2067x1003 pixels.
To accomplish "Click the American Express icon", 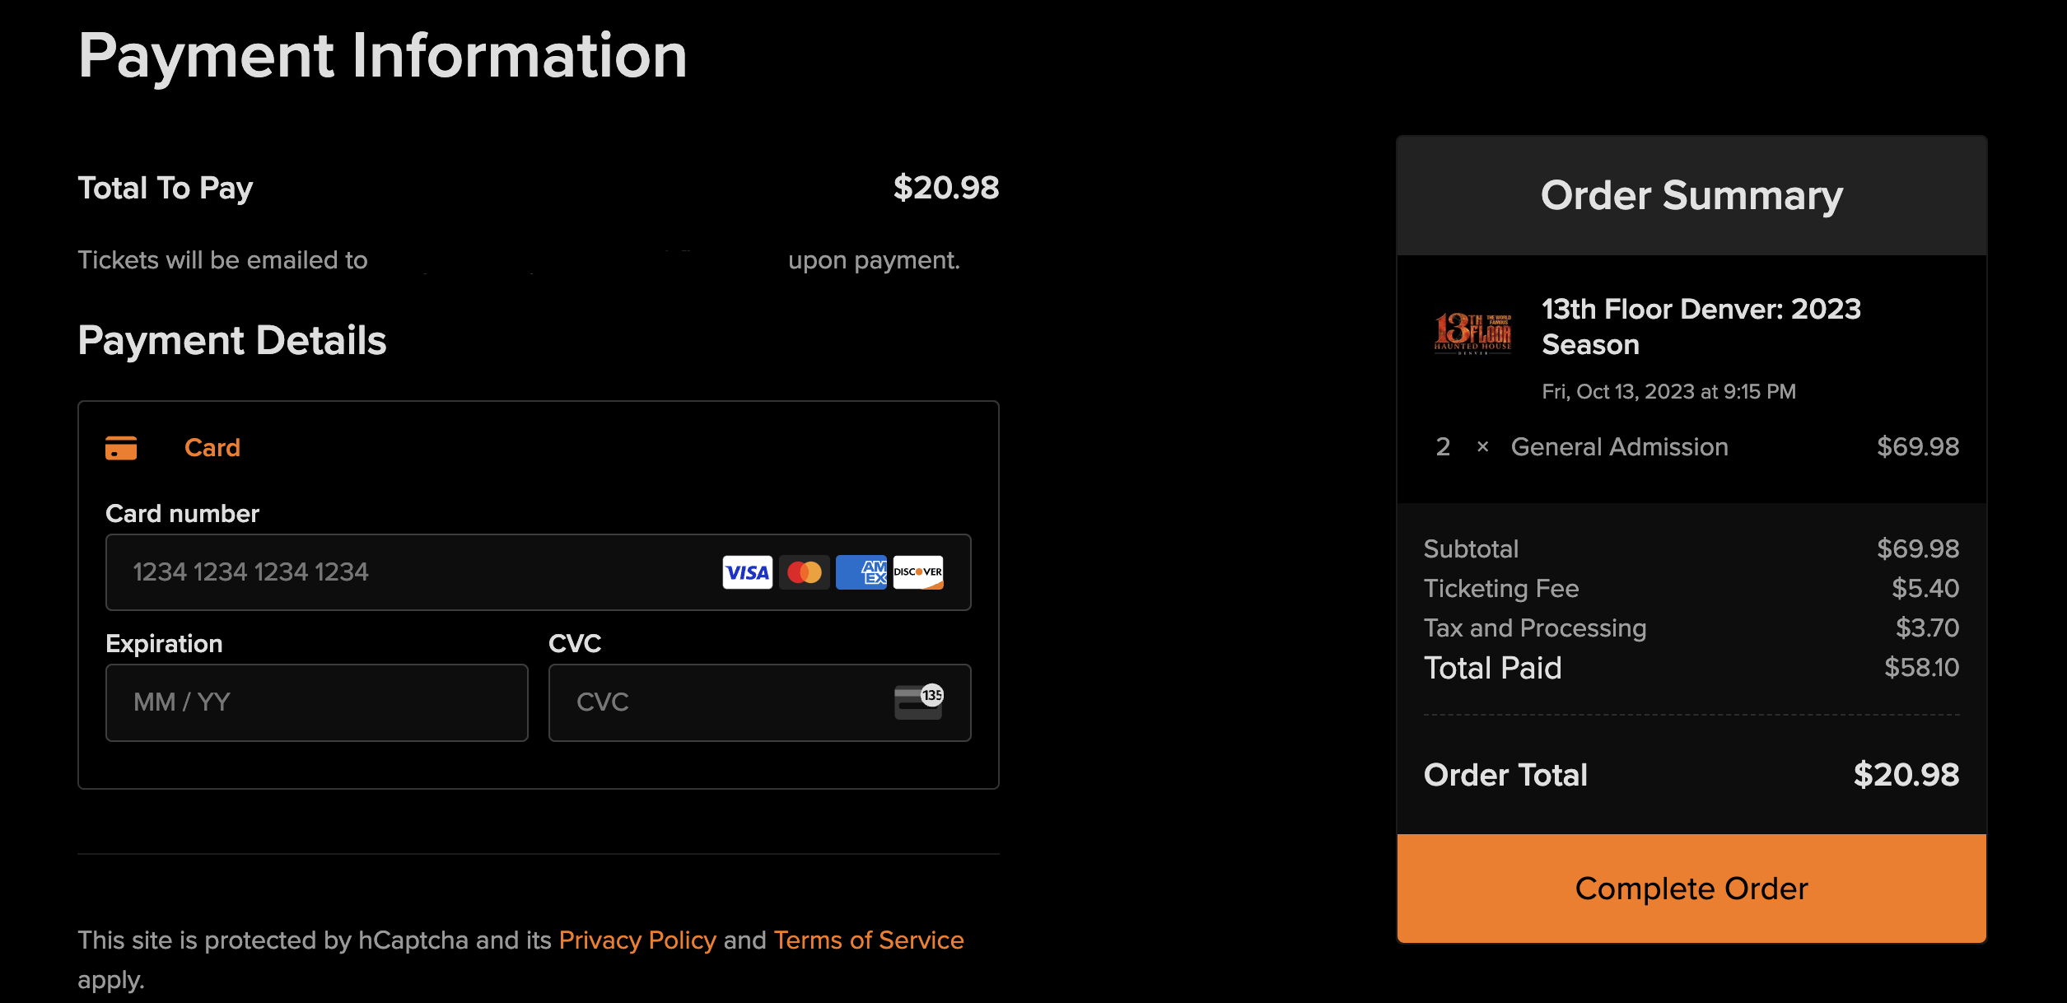I will (x=861, y=572).
